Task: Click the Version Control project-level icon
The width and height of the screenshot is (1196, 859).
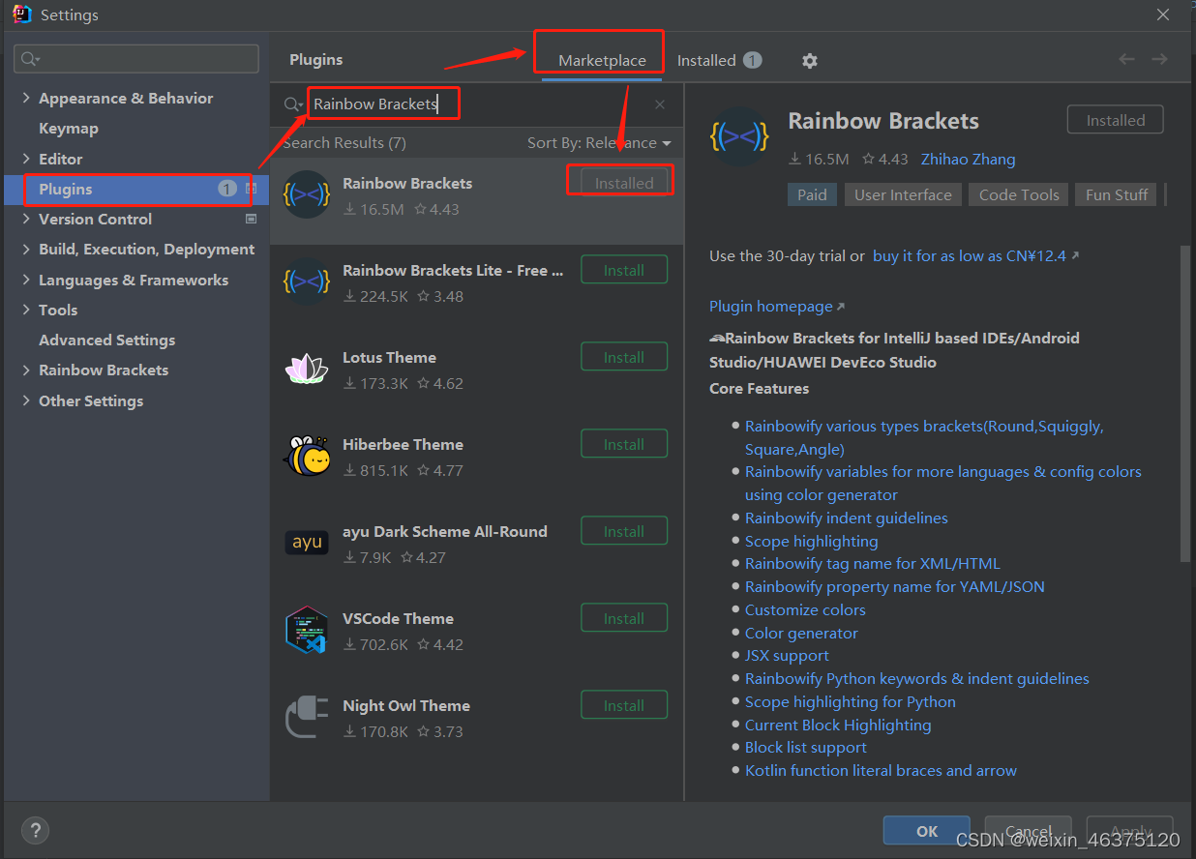Action: pyautogui.click(x=252, y=220)
